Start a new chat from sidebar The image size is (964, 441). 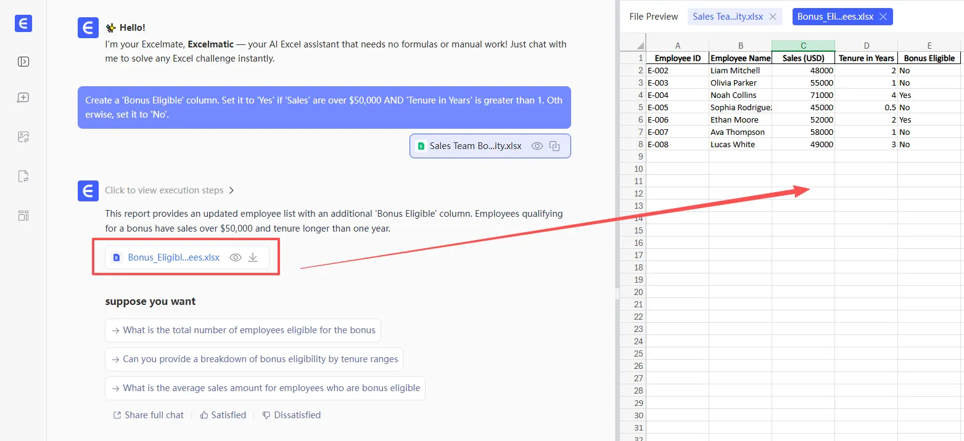[23, 98]
